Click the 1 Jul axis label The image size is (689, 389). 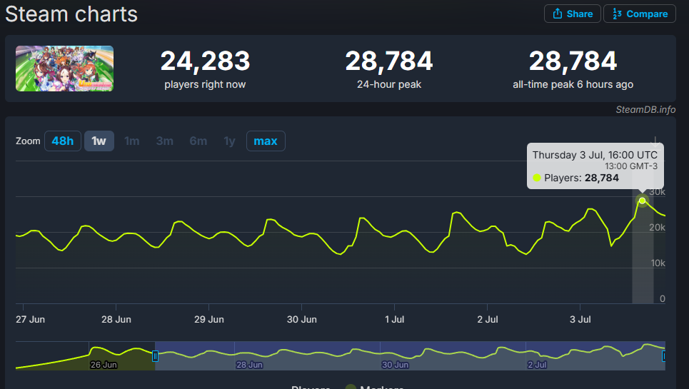[x=395, y=320]
